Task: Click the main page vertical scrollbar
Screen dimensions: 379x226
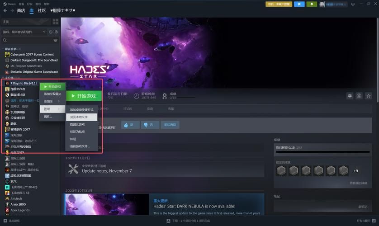Action: [377, 61]
